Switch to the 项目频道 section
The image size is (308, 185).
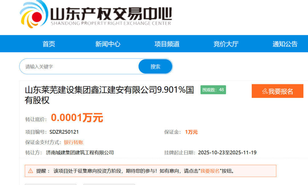(x=167, y=44)
